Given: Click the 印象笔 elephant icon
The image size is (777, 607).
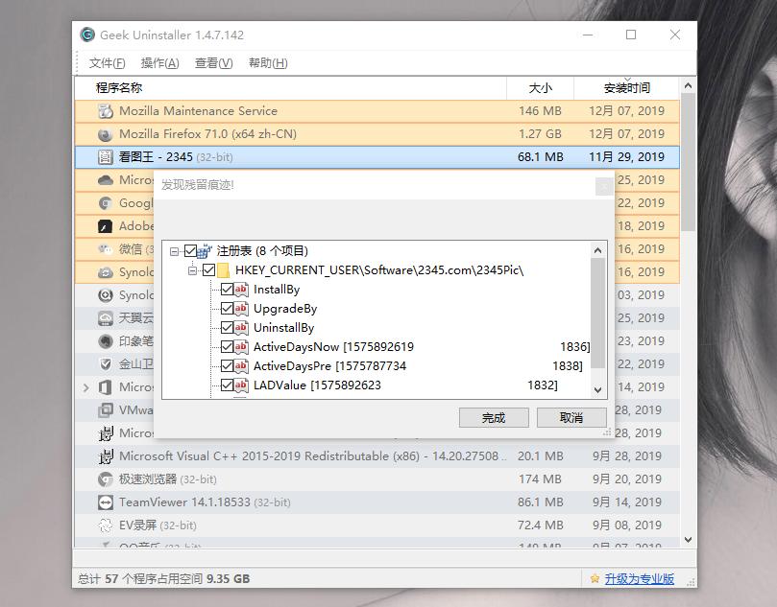Looking at the screenshot, I should coord(105,341).
